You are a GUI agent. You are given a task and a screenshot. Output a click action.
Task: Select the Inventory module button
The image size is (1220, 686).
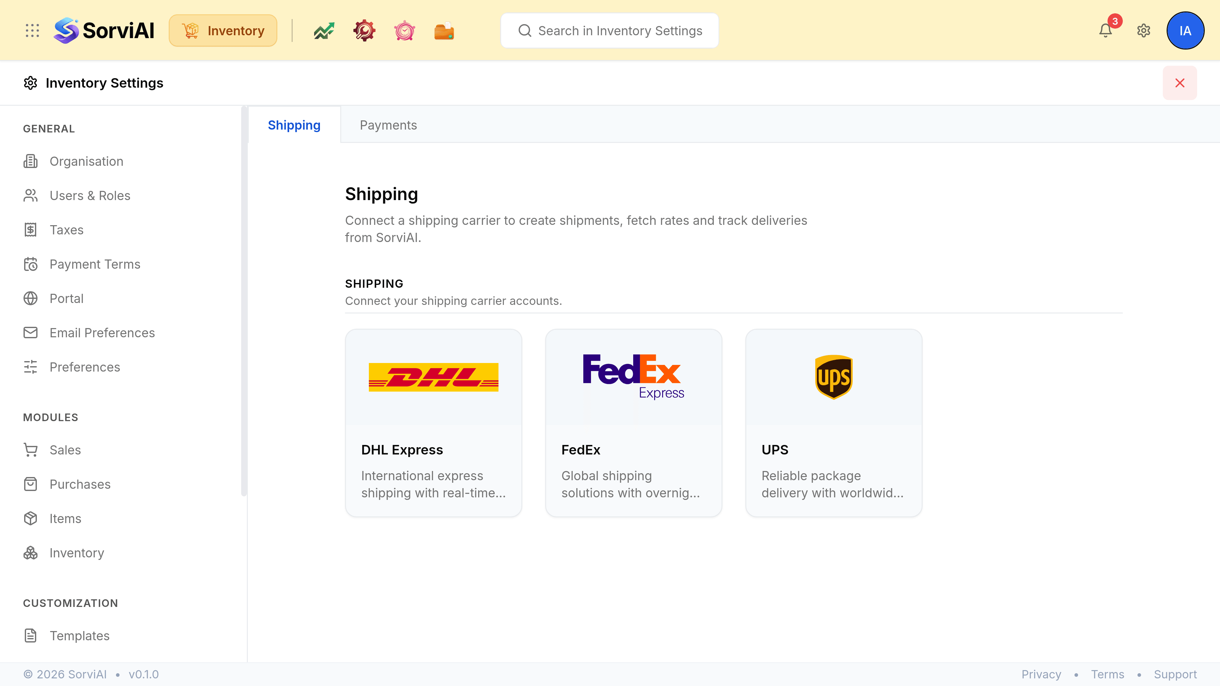coord(223,31)
